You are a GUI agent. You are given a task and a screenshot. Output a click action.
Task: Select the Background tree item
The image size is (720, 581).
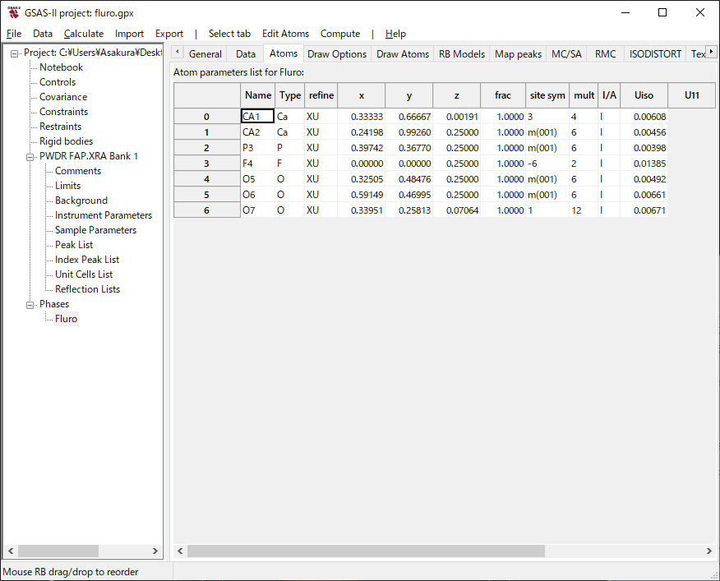click(x=81, y=201)
